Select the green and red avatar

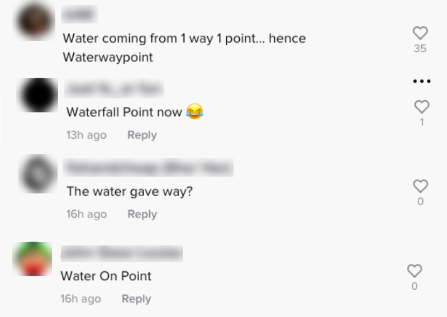point(33,259)
